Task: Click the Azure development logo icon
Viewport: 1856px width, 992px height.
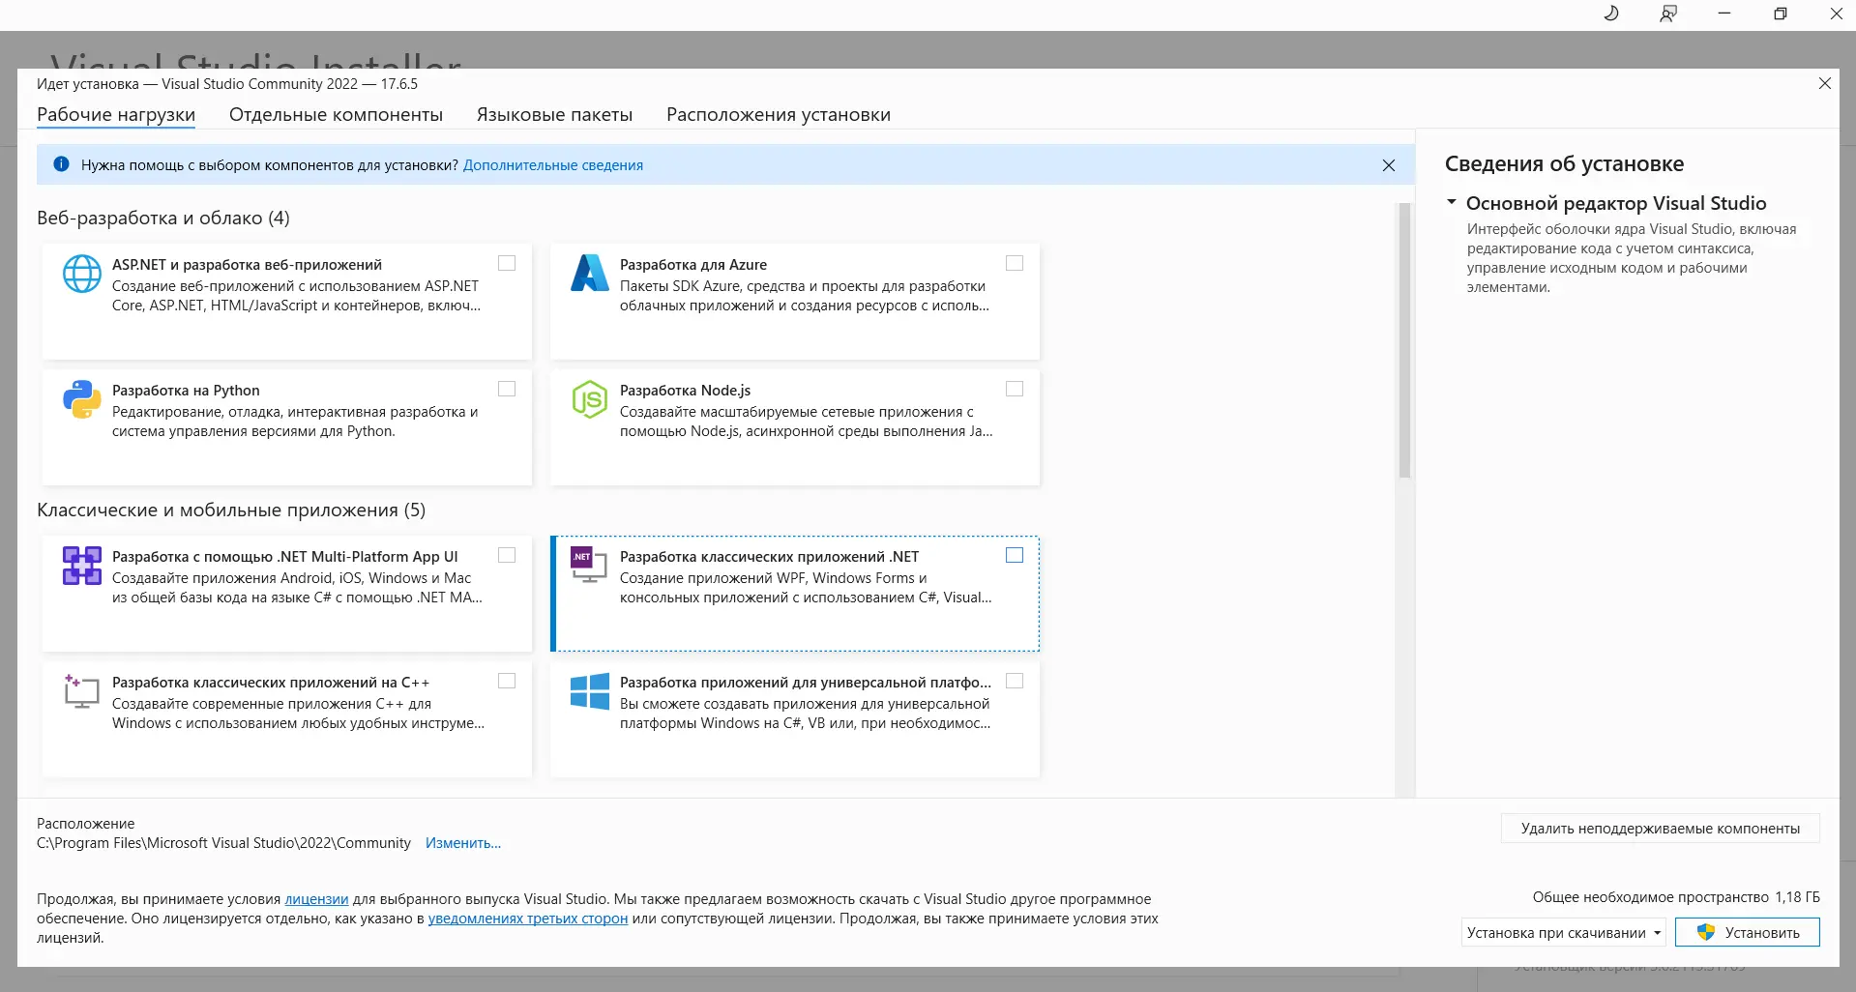Action: pyautogui.click(x=589, y=274)
